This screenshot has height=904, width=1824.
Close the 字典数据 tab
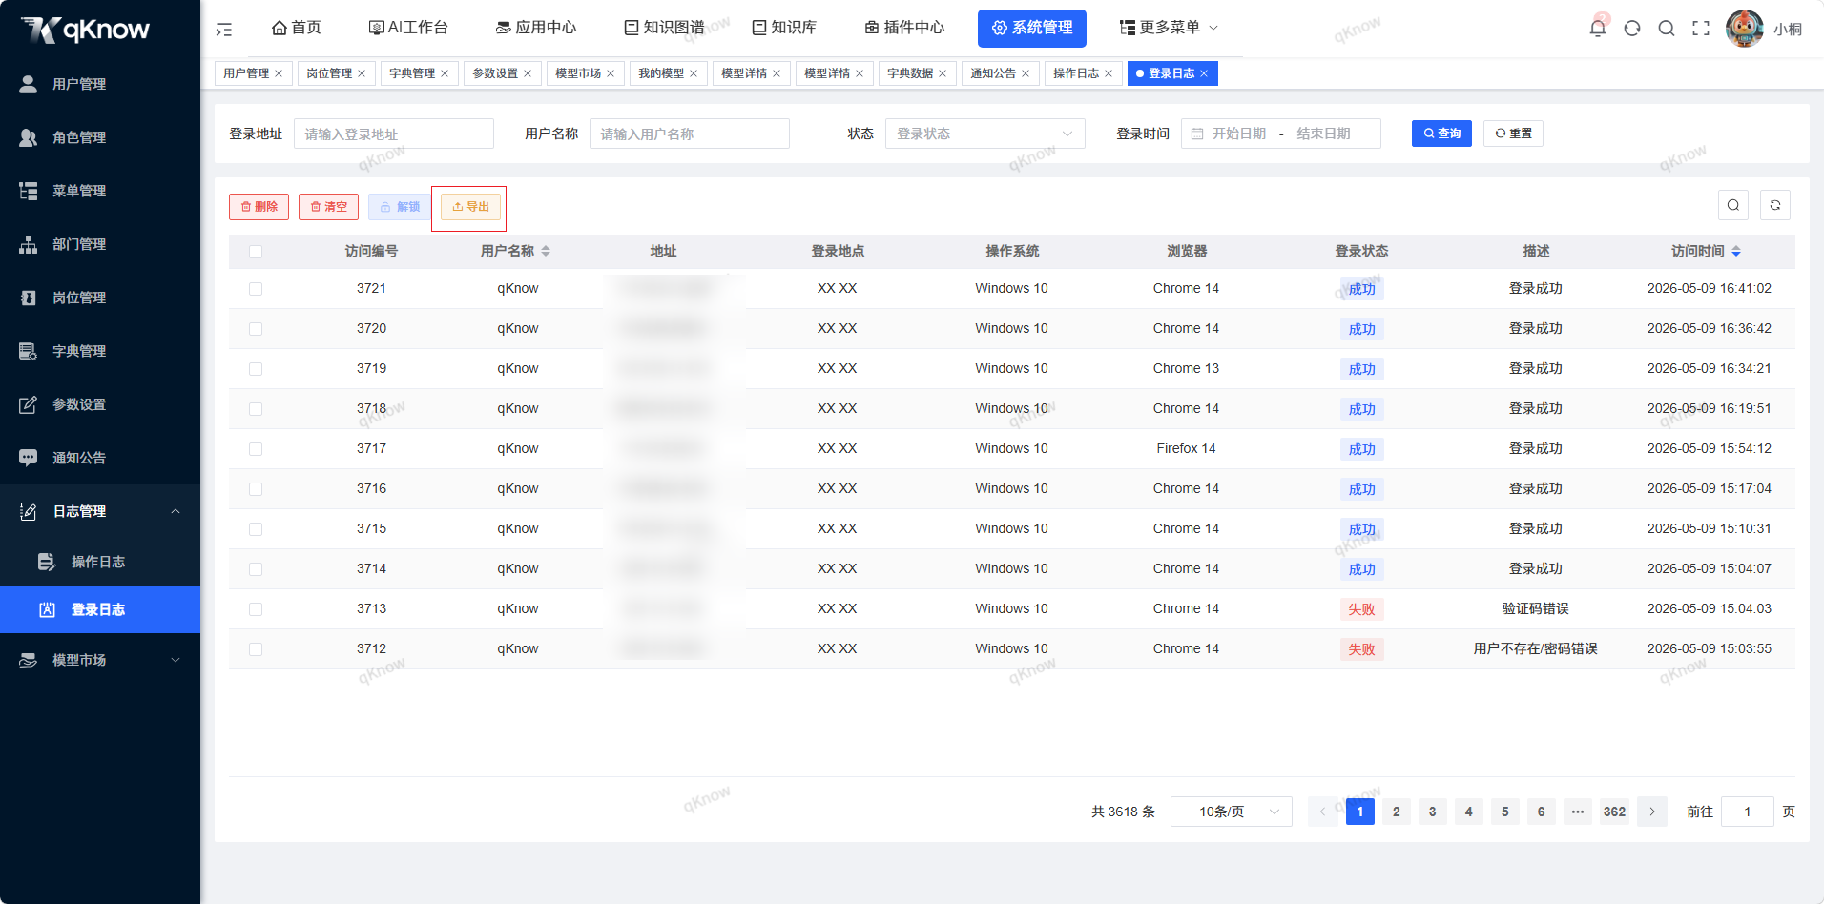(x=943, y=73)
